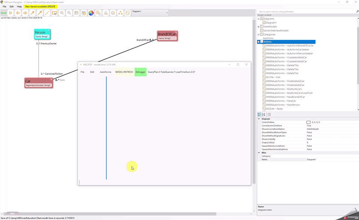Open the AutoForms menu in WECPOF window
Viewport: 359px width, 220px height.
pyautogui.click(x=105, y=72)
